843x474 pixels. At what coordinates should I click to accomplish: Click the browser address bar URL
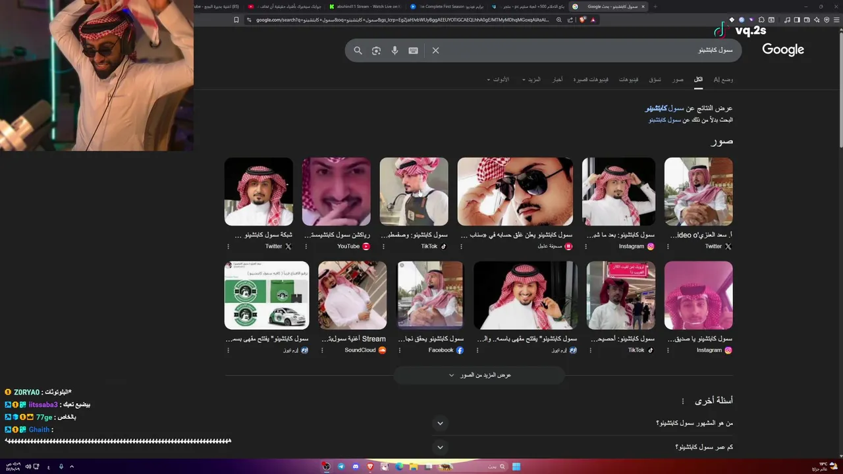(402, 20)
